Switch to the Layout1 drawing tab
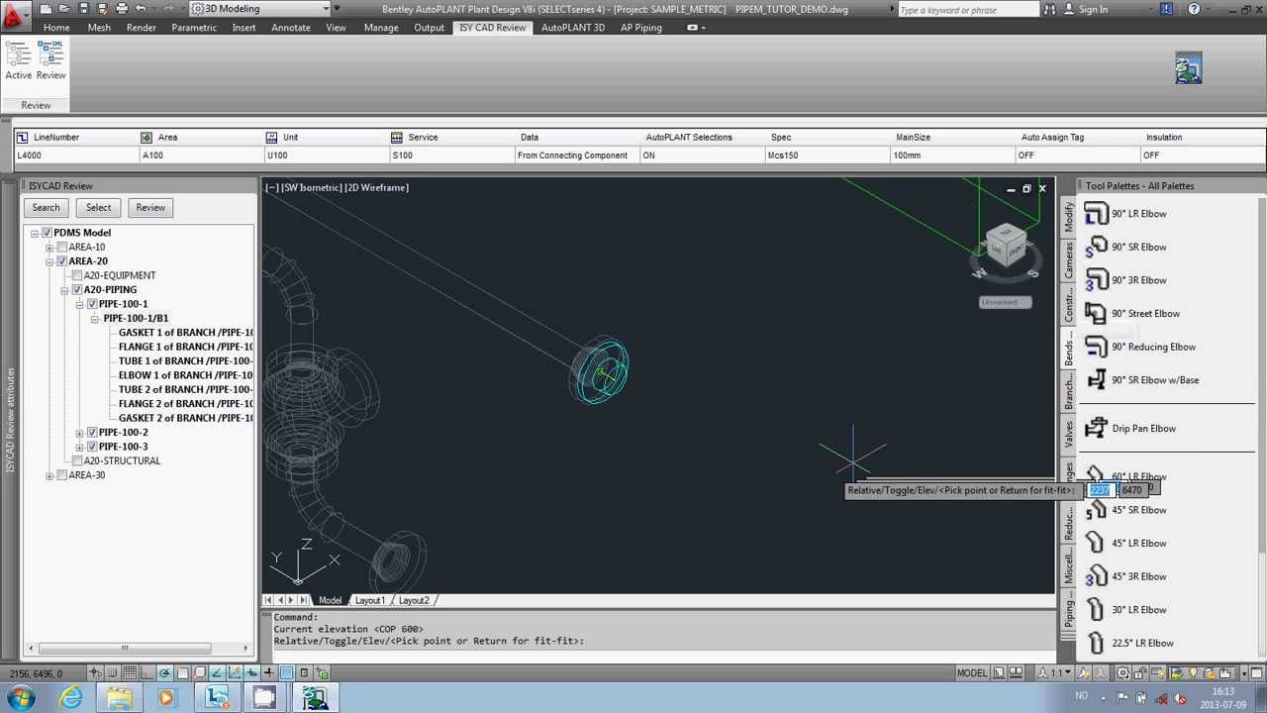This screenshot has height=713, width=1267. tap(369, 600)
